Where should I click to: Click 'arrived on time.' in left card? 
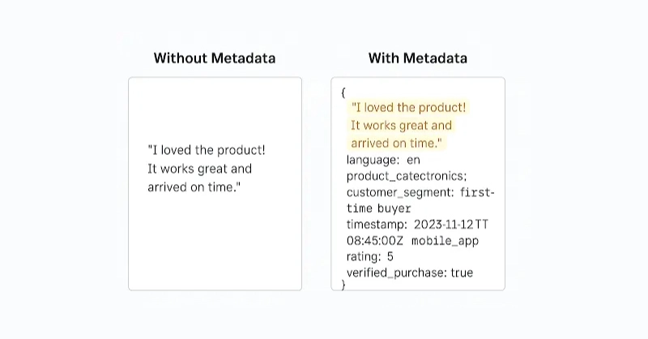point(194,187)
